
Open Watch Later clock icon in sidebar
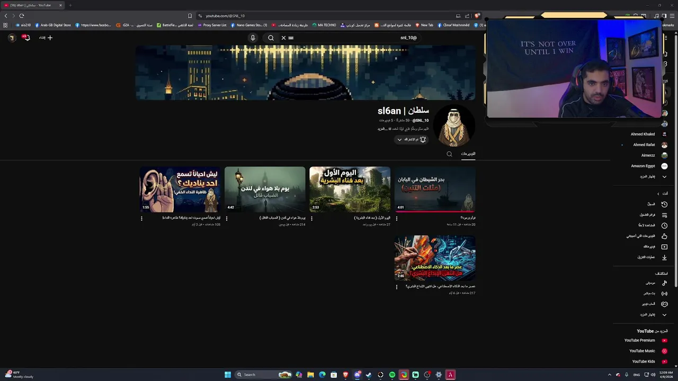pyautogui.click(x=664, y=225)
